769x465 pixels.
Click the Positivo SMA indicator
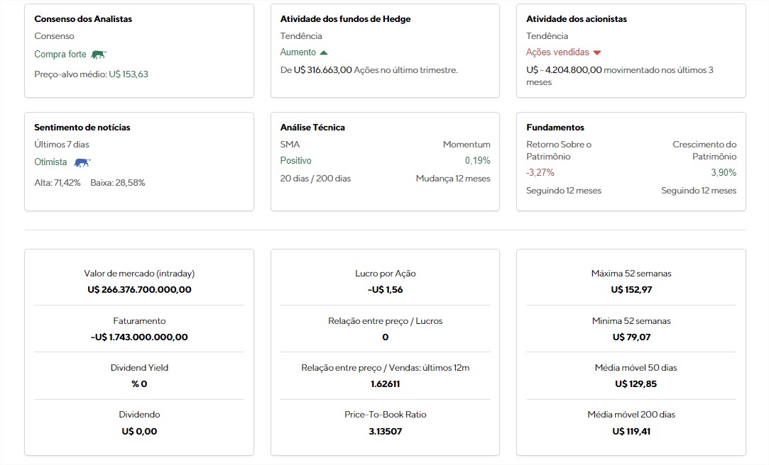(295, 161)
